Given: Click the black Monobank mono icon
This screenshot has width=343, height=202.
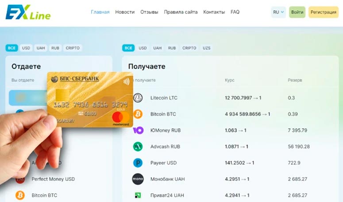Looking at the screenshot, I should point(138,179).
